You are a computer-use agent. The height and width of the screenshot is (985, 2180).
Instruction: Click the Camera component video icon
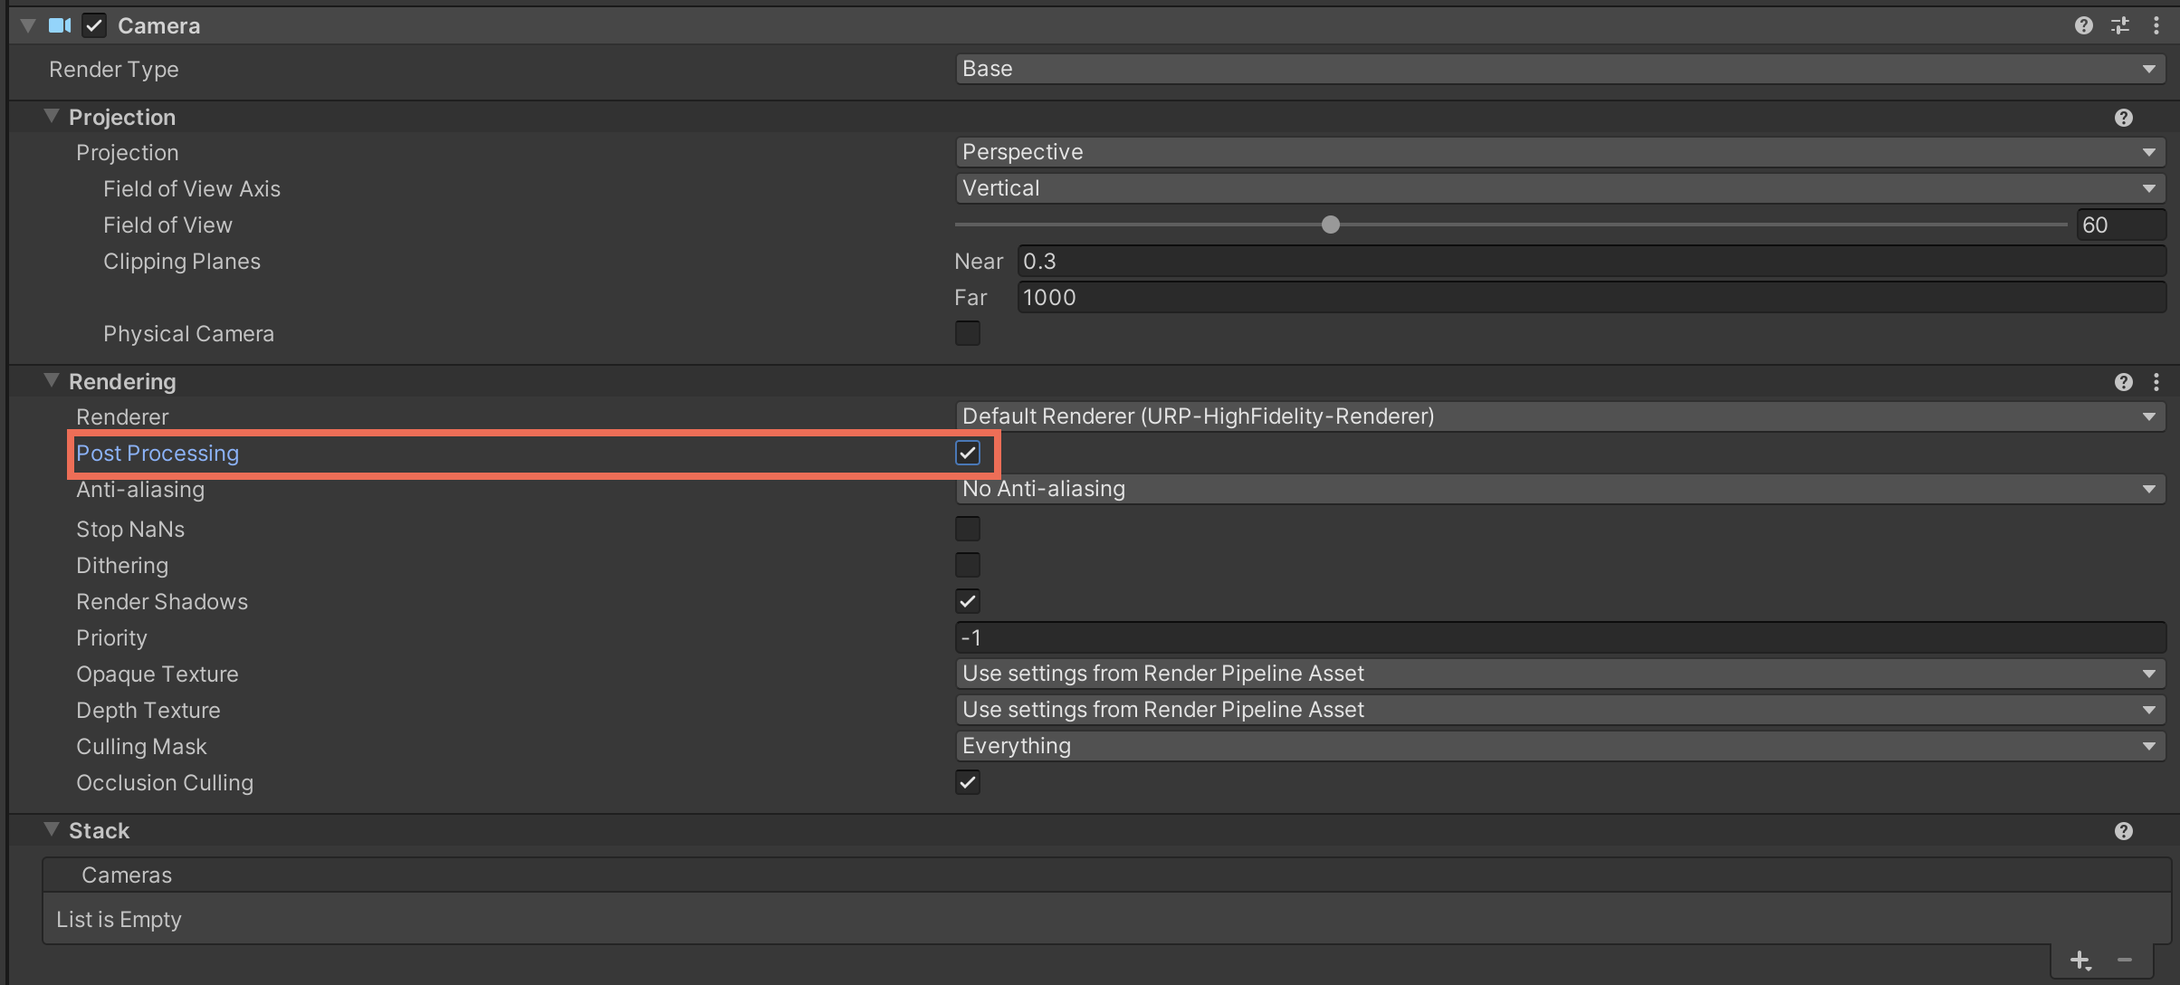tap(60, 25)
